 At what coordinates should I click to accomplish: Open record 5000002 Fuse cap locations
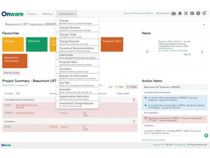point(9,113)
